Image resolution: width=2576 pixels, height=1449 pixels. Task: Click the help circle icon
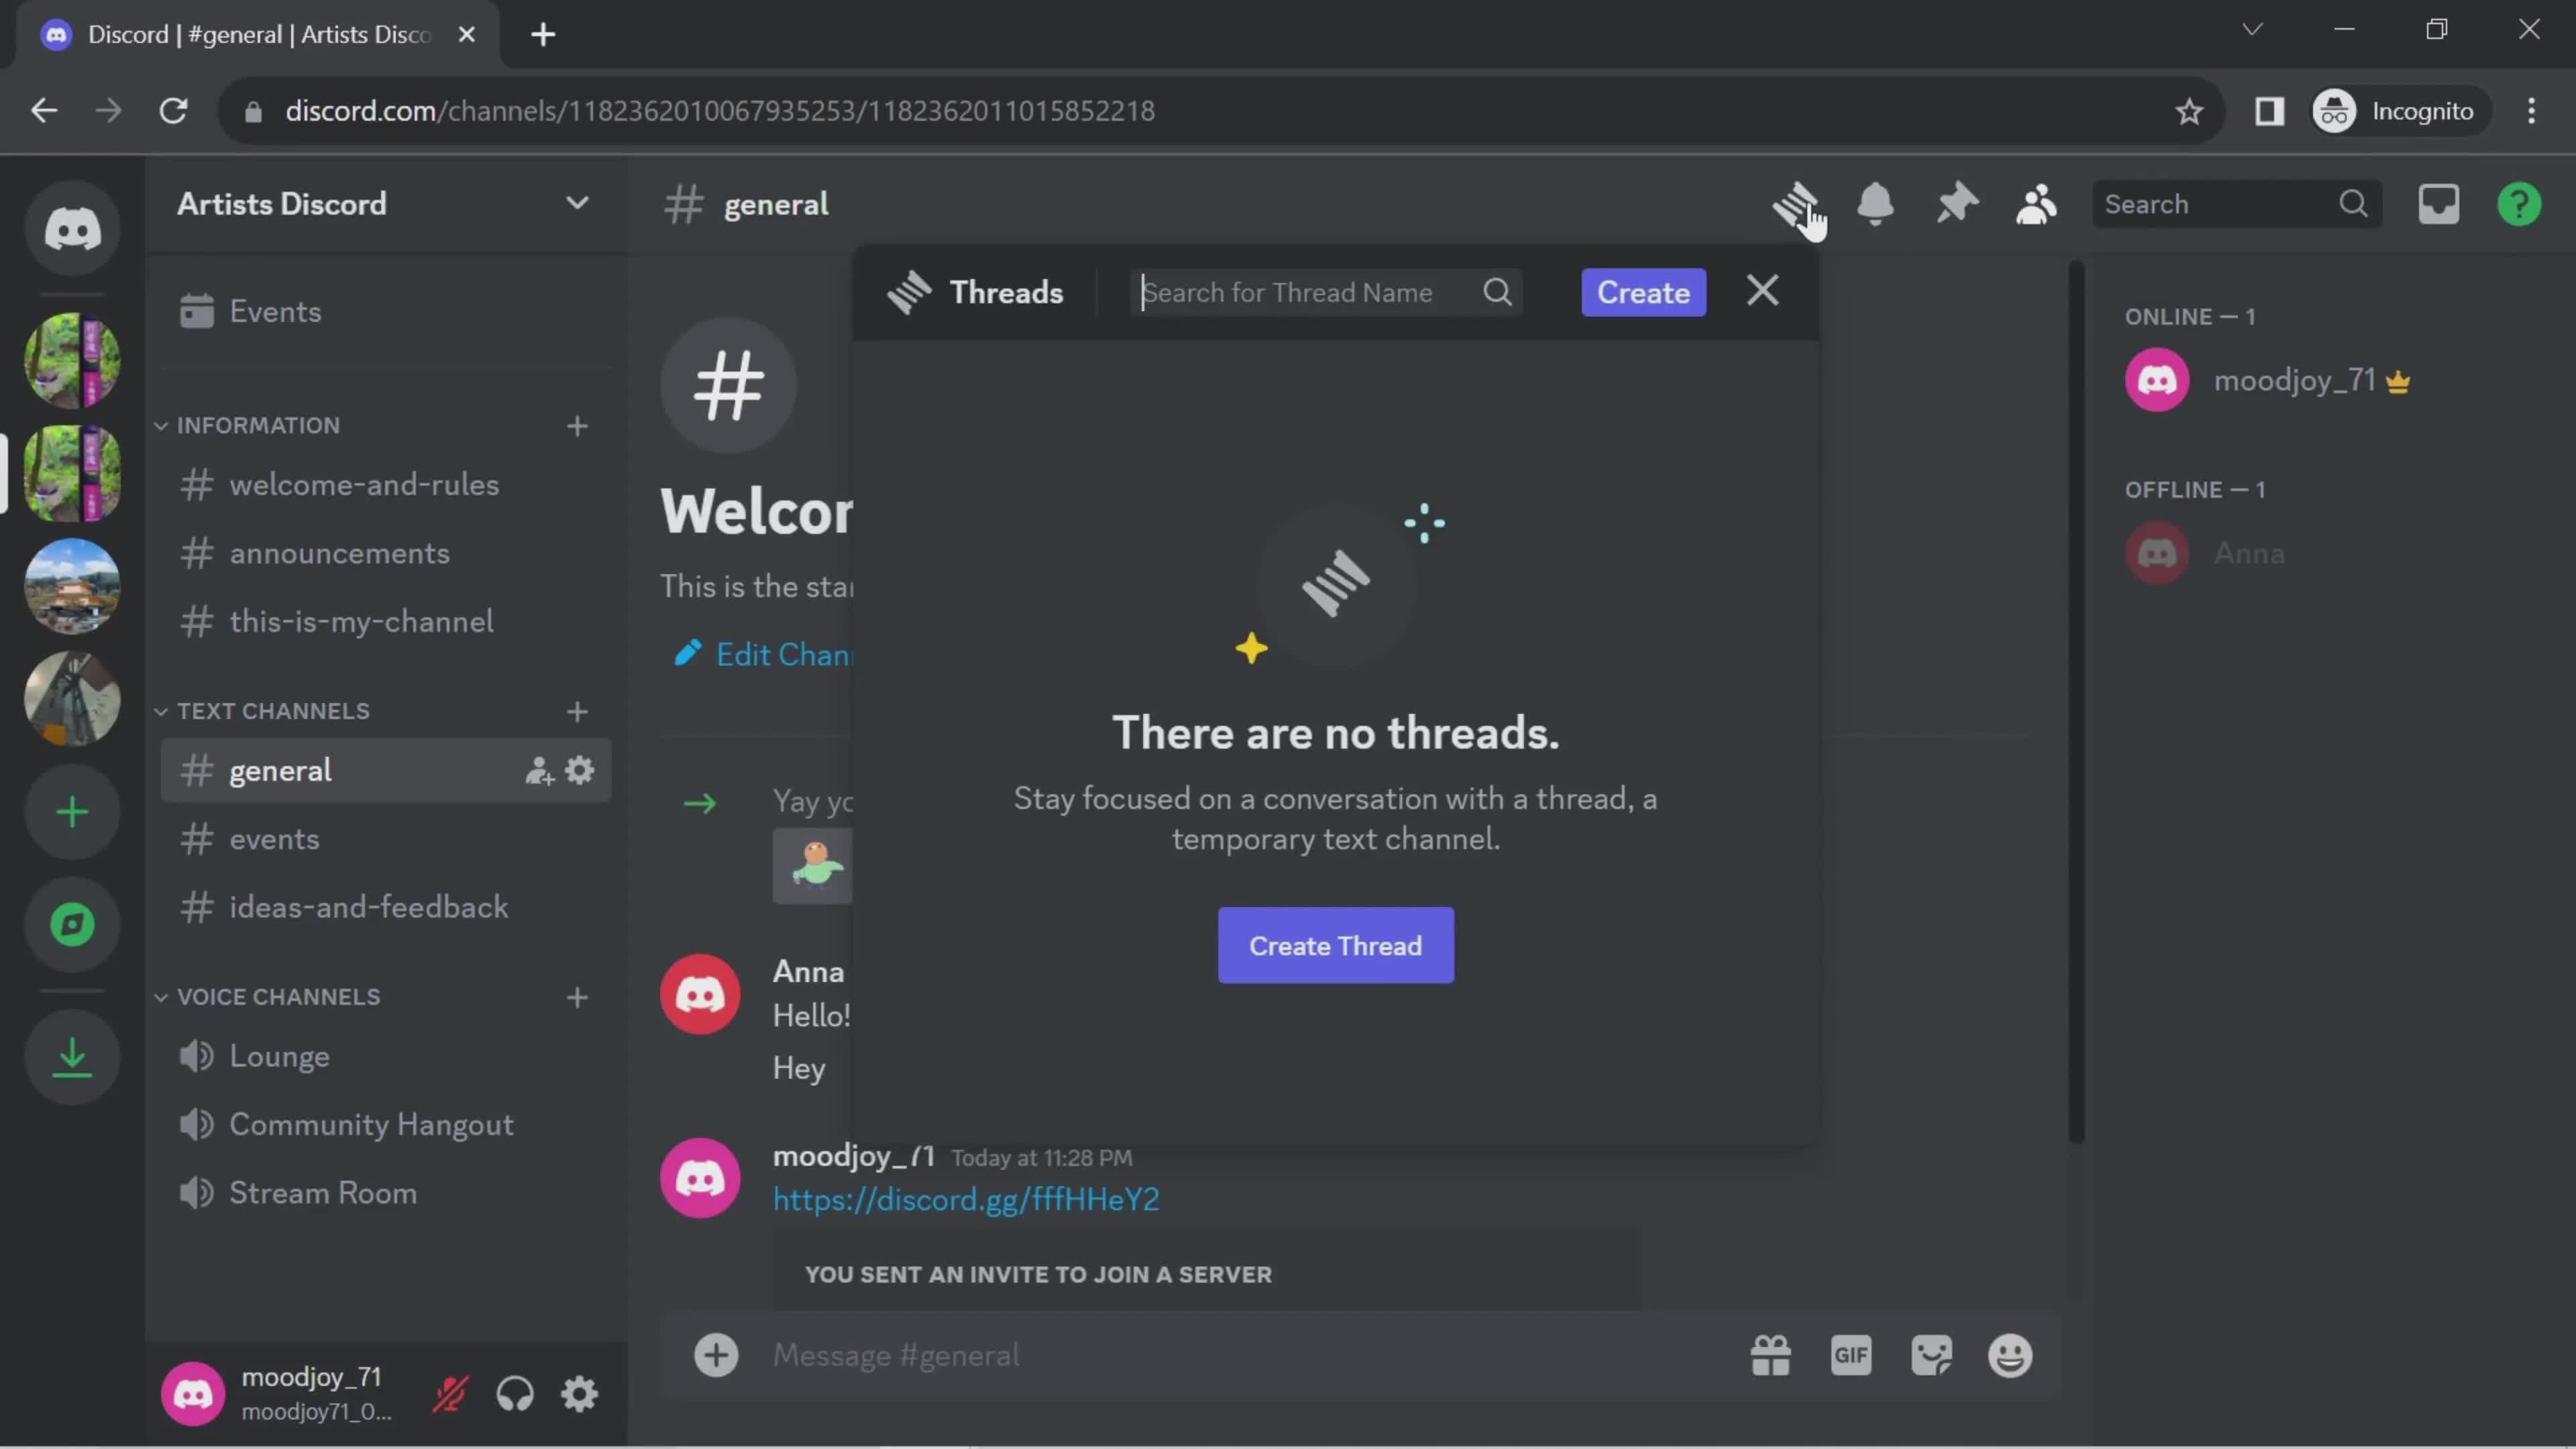click(x=2520, y=203)
